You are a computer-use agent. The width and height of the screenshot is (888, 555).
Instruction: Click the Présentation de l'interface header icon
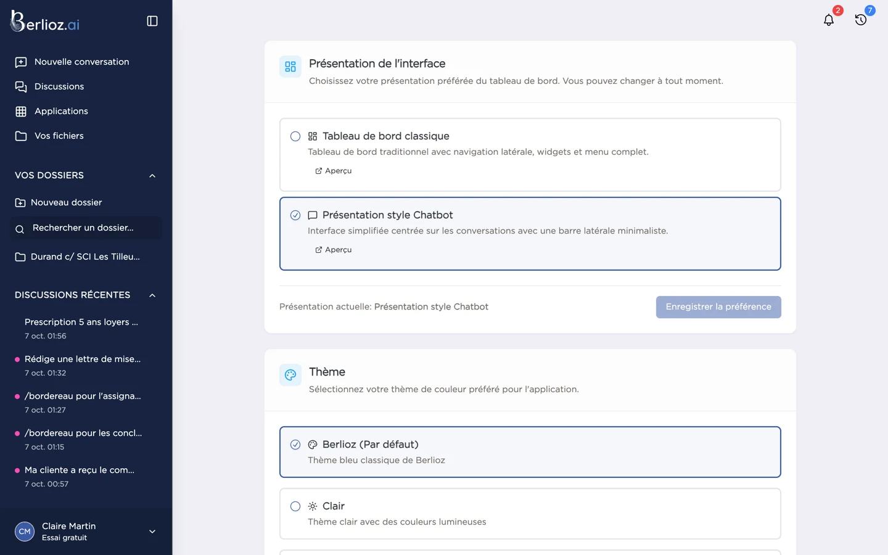click(x=290, y=67)
